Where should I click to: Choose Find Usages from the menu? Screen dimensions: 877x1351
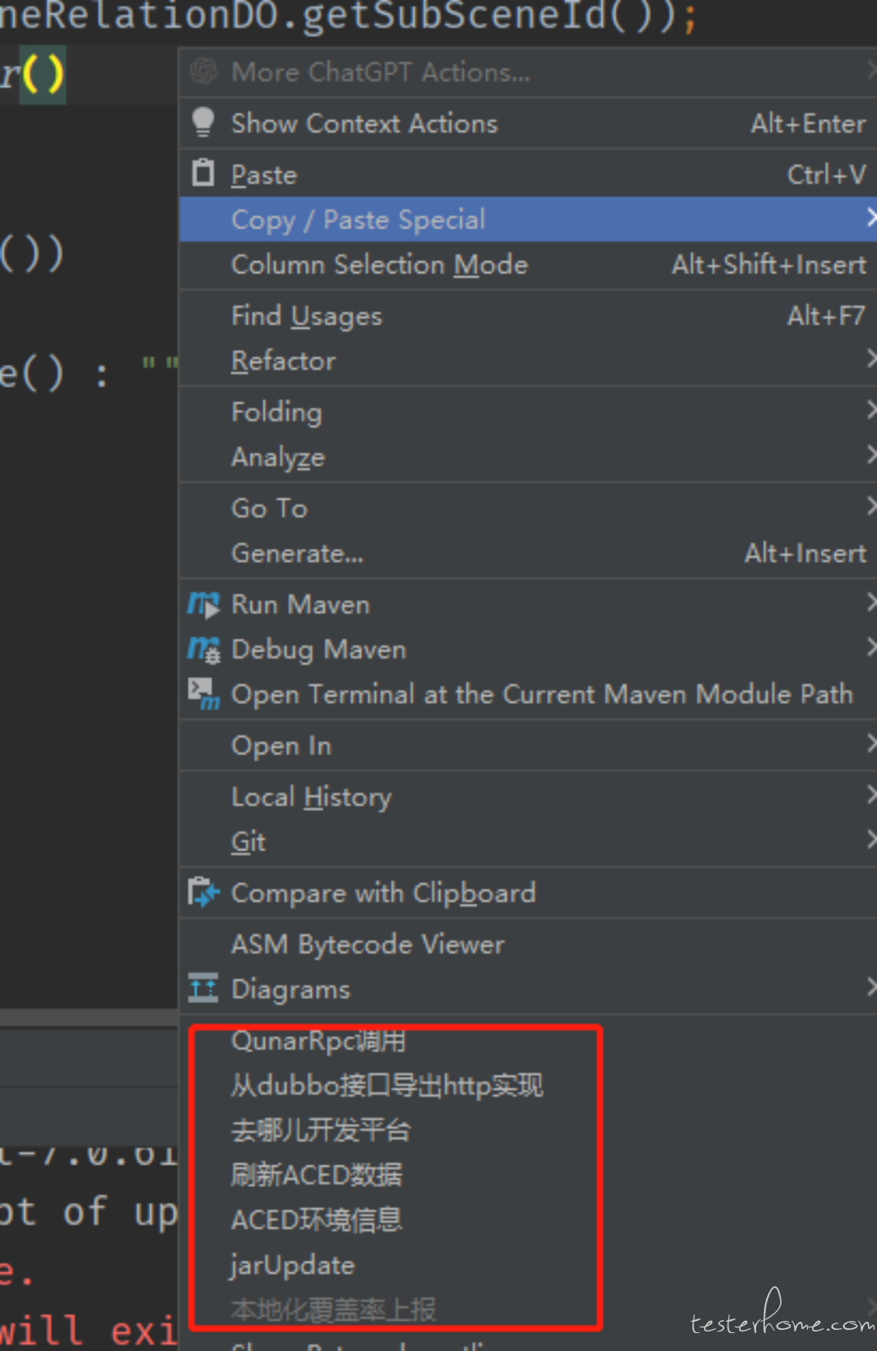pyautogui.click(x=306, y=316)
